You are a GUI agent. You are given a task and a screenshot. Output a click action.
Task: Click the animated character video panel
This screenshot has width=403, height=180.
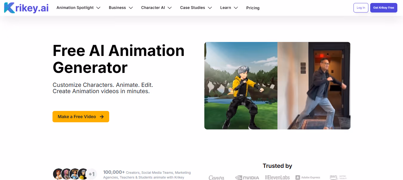tap(241, 86)
